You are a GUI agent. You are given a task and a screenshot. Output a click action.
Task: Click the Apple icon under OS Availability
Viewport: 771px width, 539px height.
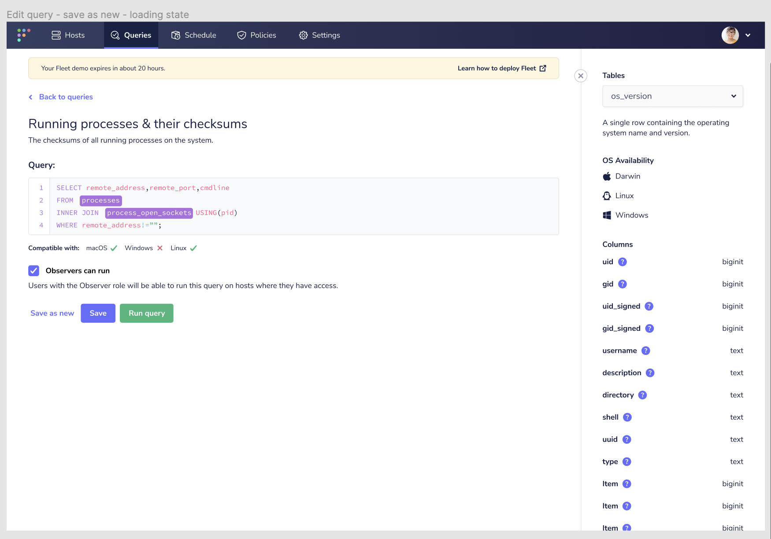pyautogui.click(x=607, y=176)
